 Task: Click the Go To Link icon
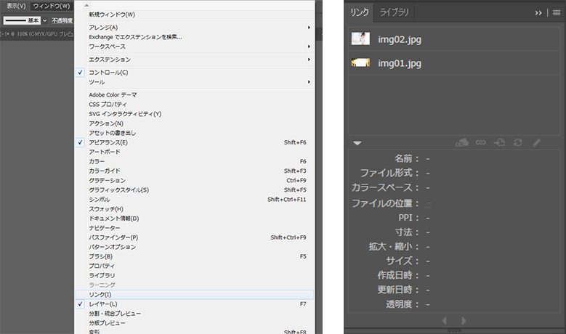[x=499, y=143]
